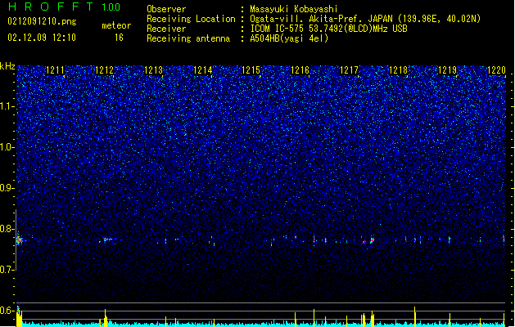Click the 1217 time marker
Image resolution: width=515 pixels, height=327 pixels.
(x=349, y=70)
